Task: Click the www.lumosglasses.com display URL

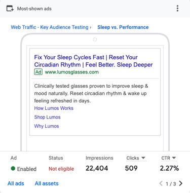Action: click(72, 72)
